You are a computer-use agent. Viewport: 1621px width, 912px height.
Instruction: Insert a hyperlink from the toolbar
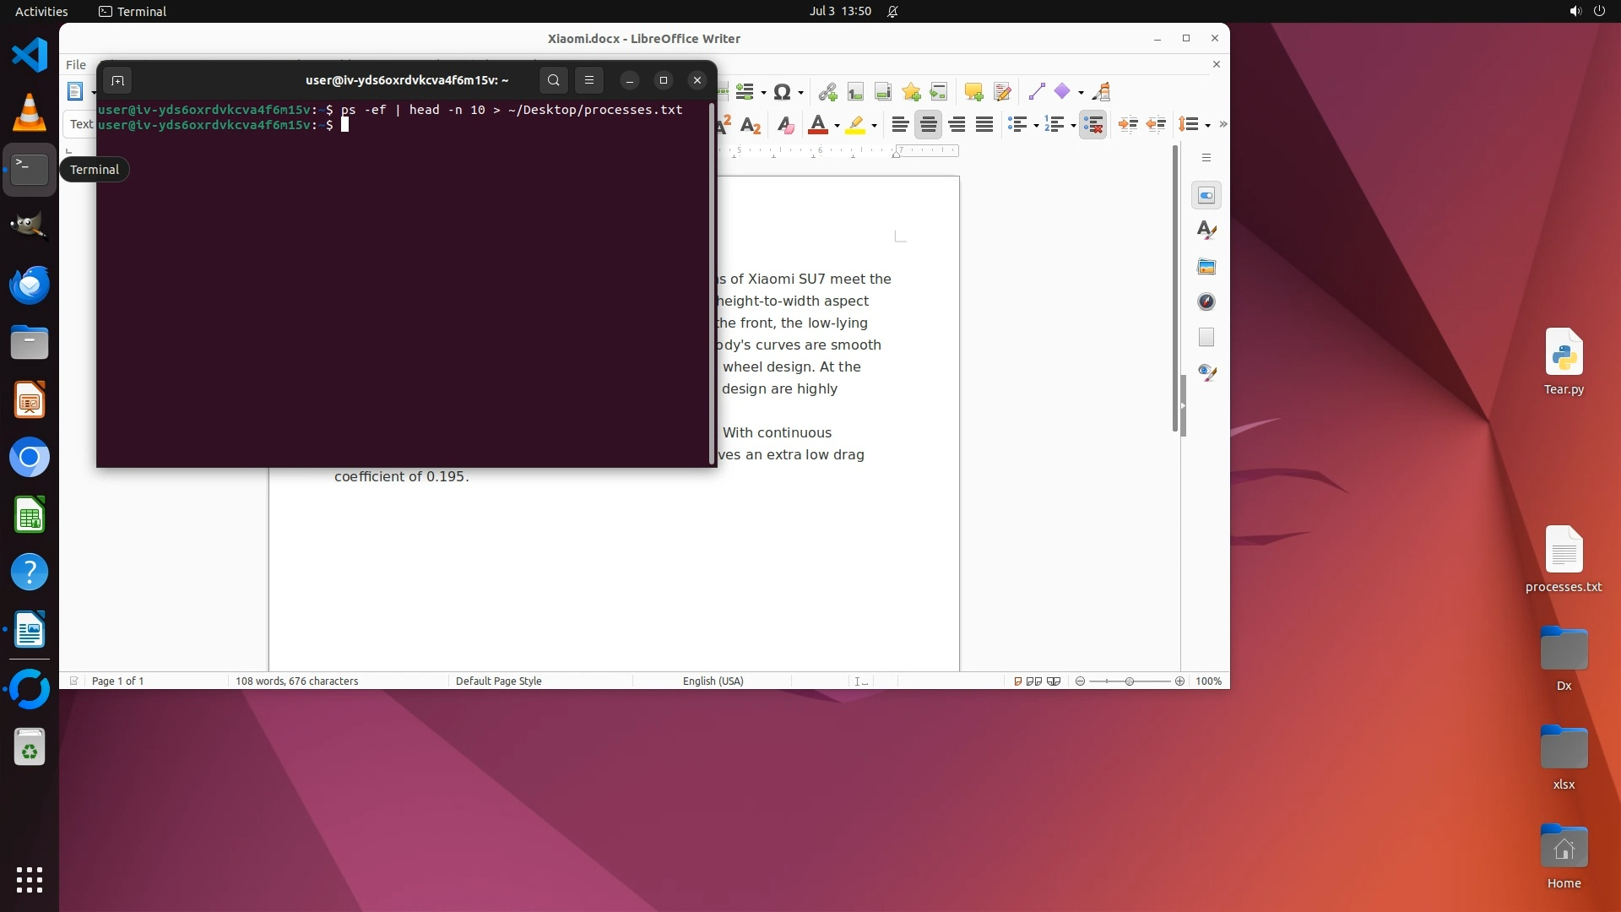pos(827,92)
